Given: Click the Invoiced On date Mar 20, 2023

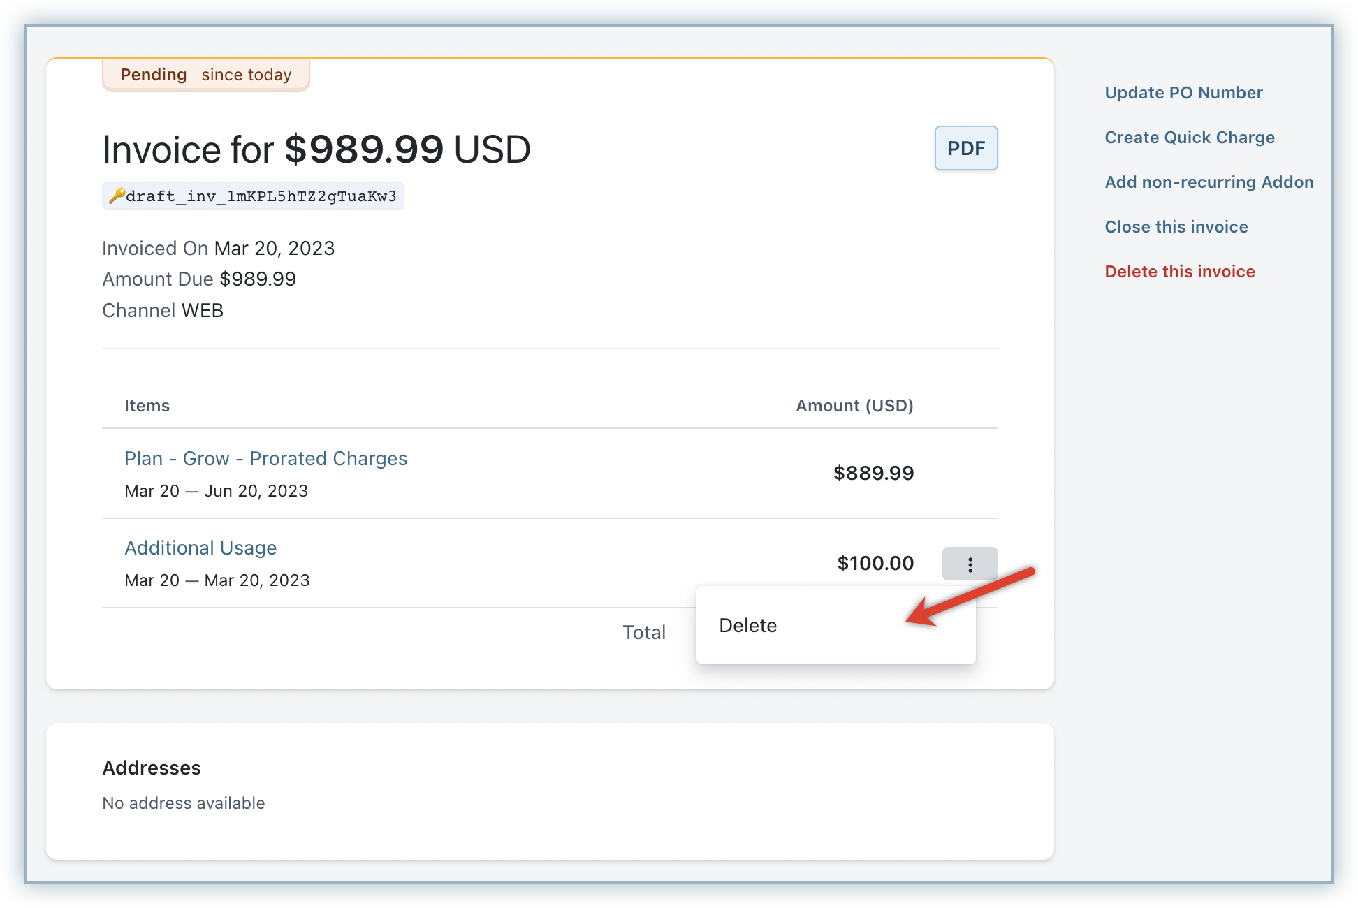Looking at the screenshot, I should click(274, 249).
